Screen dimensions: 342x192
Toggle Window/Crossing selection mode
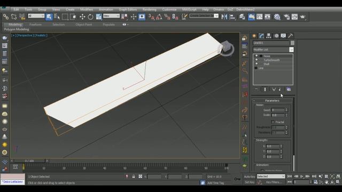[73, 17]
